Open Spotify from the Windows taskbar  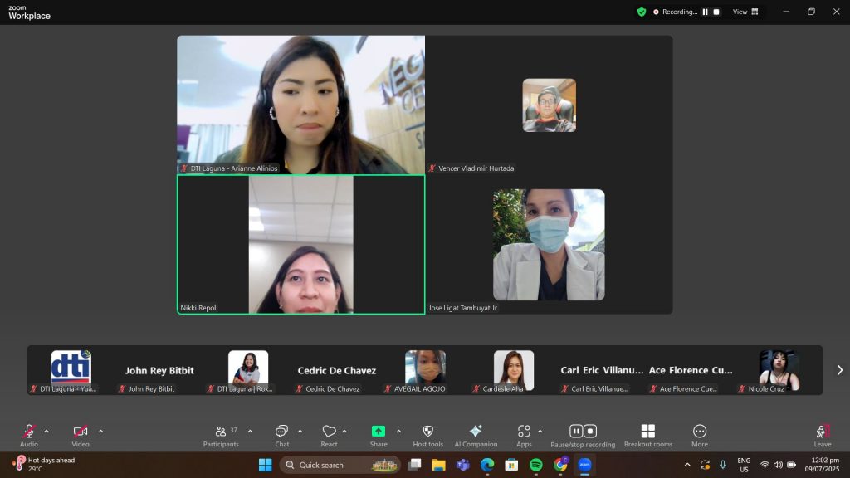(535, 465)
